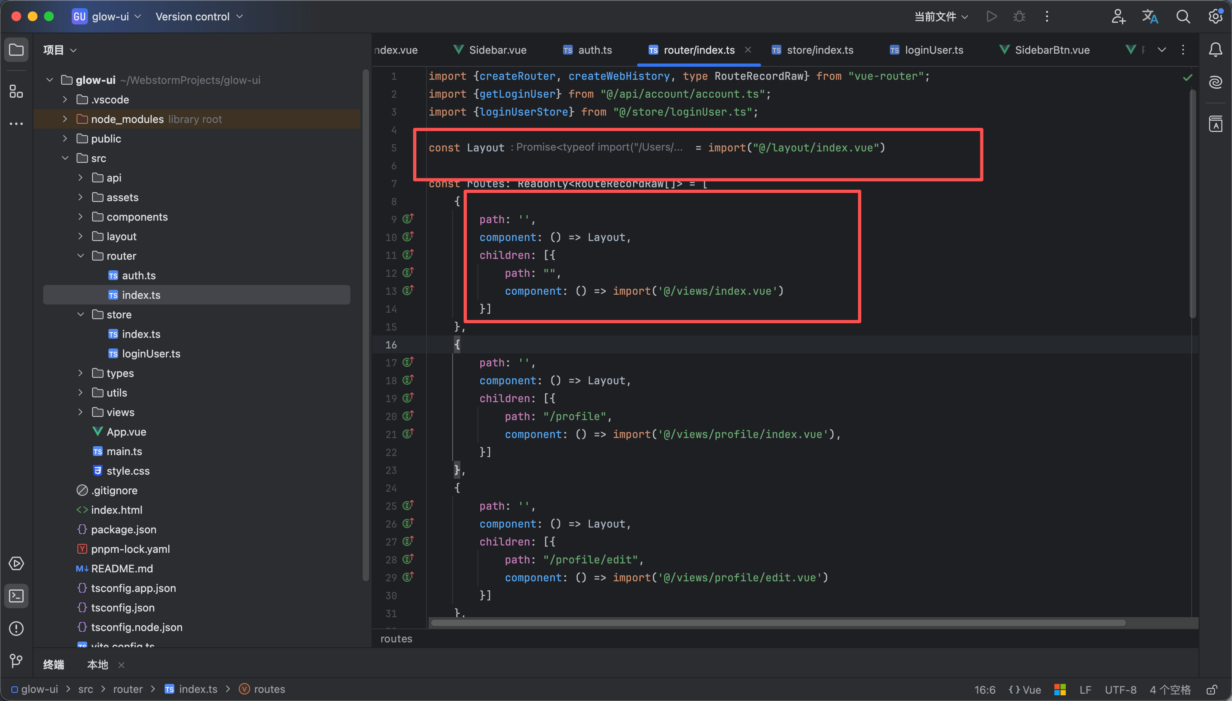The image size is (1232, 701).
Task: Open the Services run icon in sidebar
Action: pyautogui.click(x=16, y=563)
